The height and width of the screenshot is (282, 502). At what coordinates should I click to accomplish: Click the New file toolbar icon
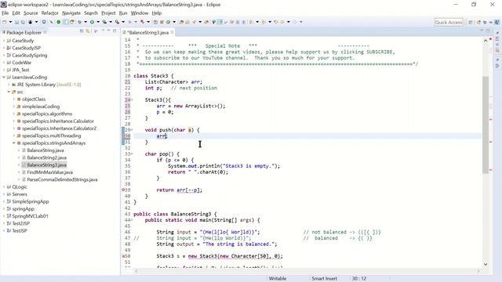[x=4, y=22]
